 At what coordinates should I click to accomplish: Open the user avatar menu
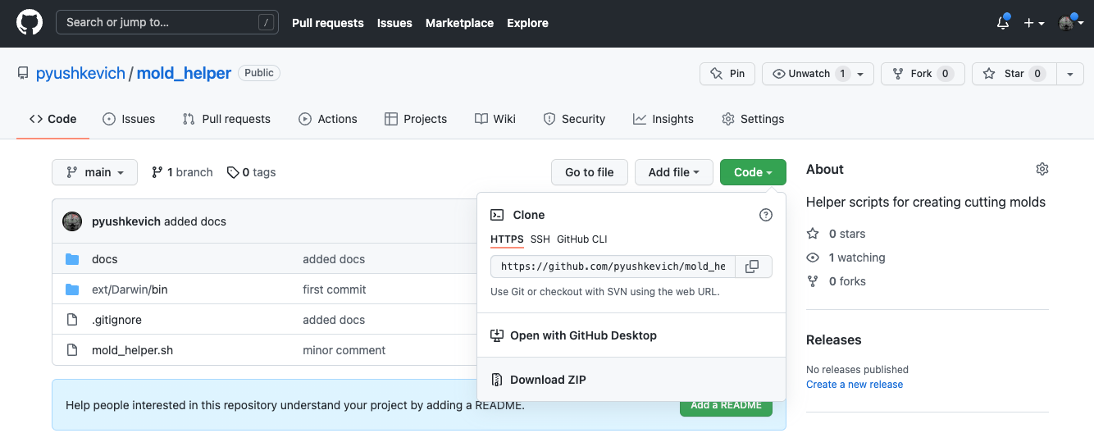coord(1069,23)
